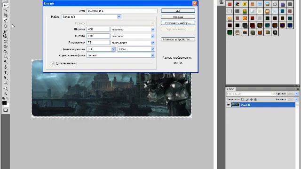This screenshot has height=169, width=301.
Task: Select the Magic Wand tool
Action: tap(5, 10)
